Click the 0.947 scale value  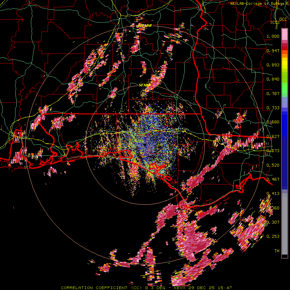tap(273, 51)
